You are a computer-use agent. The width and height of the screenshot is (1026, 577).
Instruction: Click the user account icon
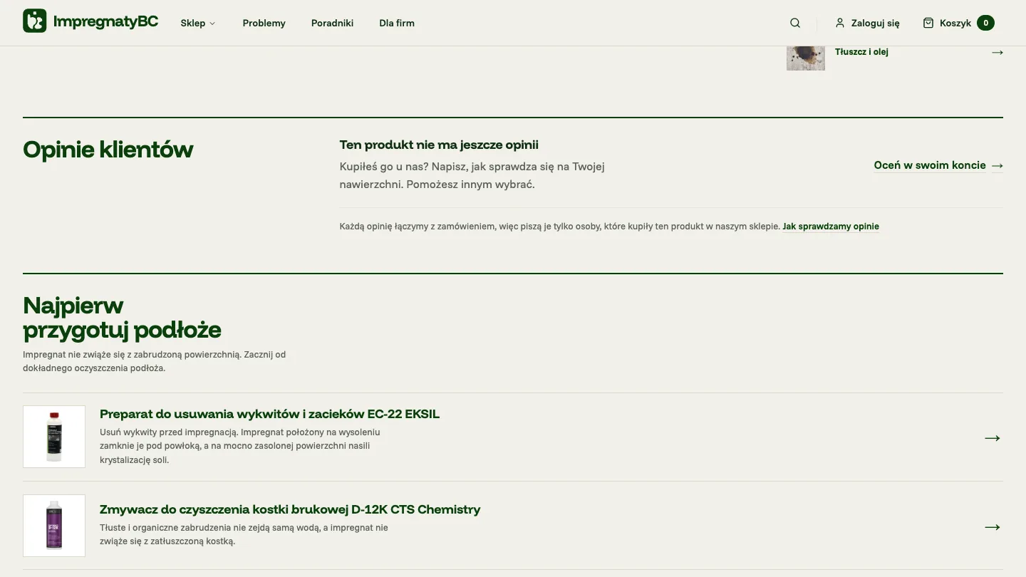(x=840, y=23)
